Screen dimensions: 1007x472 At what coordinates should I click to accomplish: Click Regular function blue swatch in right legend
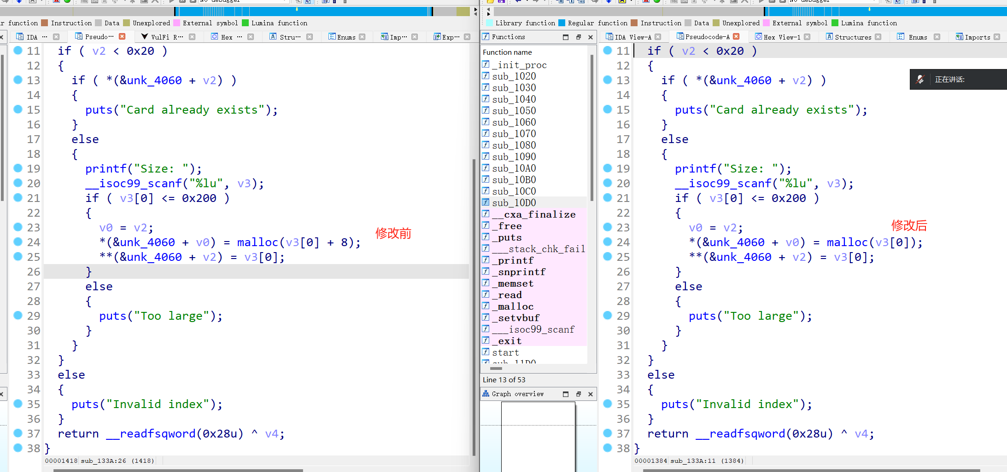(562, 23)
